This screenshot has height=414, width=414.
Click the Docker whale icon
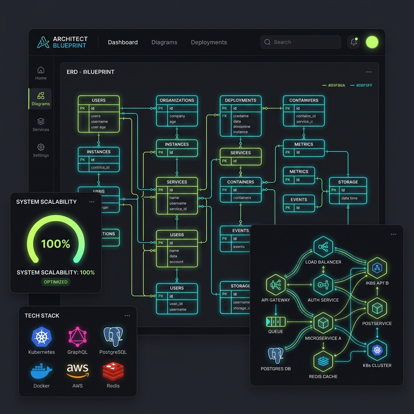tap(42, 371)
